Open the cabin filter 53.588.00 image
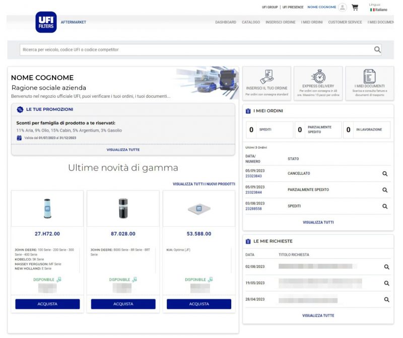Screen dimensions: 403x338 [x=199, y=209]
